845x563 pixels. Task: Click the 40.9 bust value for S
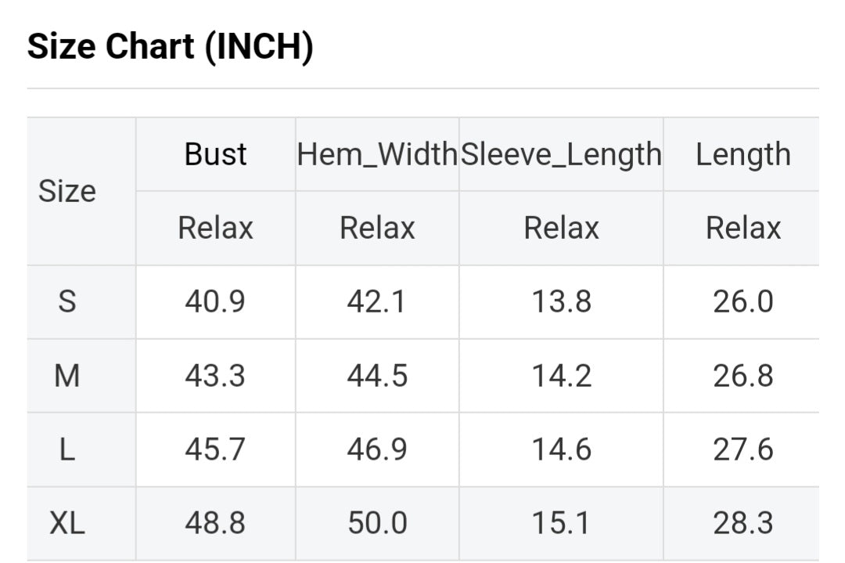point(215,301)
